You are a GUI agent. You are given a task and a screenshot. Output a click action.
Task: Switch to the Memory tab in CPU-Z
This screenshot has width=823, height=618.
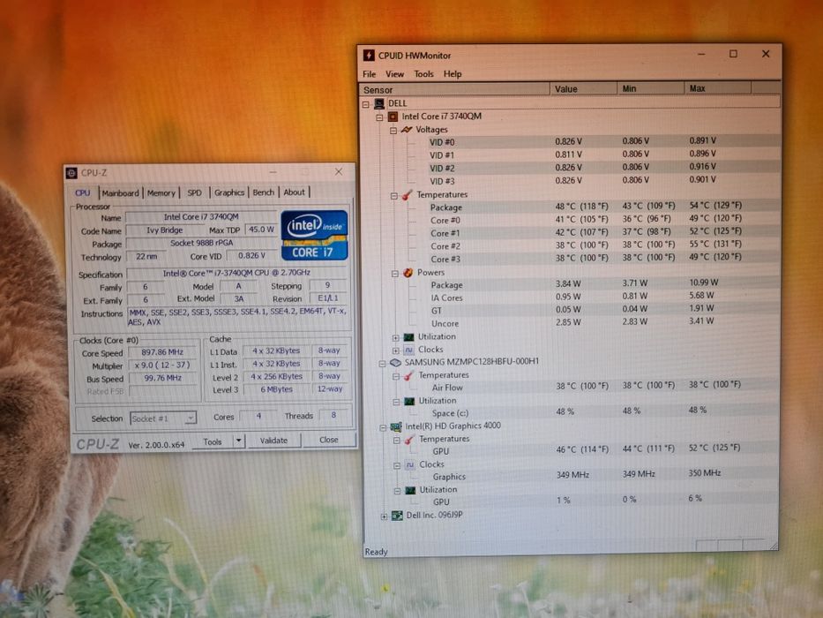coord(161,192)
